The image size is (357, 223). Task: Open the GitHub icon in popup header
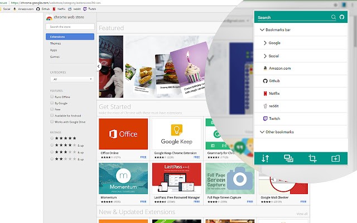[342, 17]
